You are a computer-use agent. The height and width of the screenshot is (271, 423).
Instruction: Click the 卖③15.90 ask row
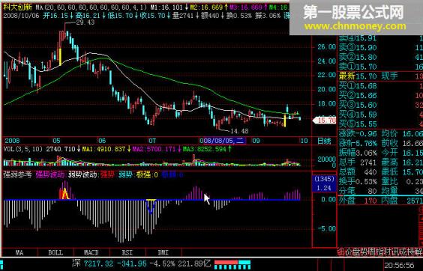[x=380, y=47]
